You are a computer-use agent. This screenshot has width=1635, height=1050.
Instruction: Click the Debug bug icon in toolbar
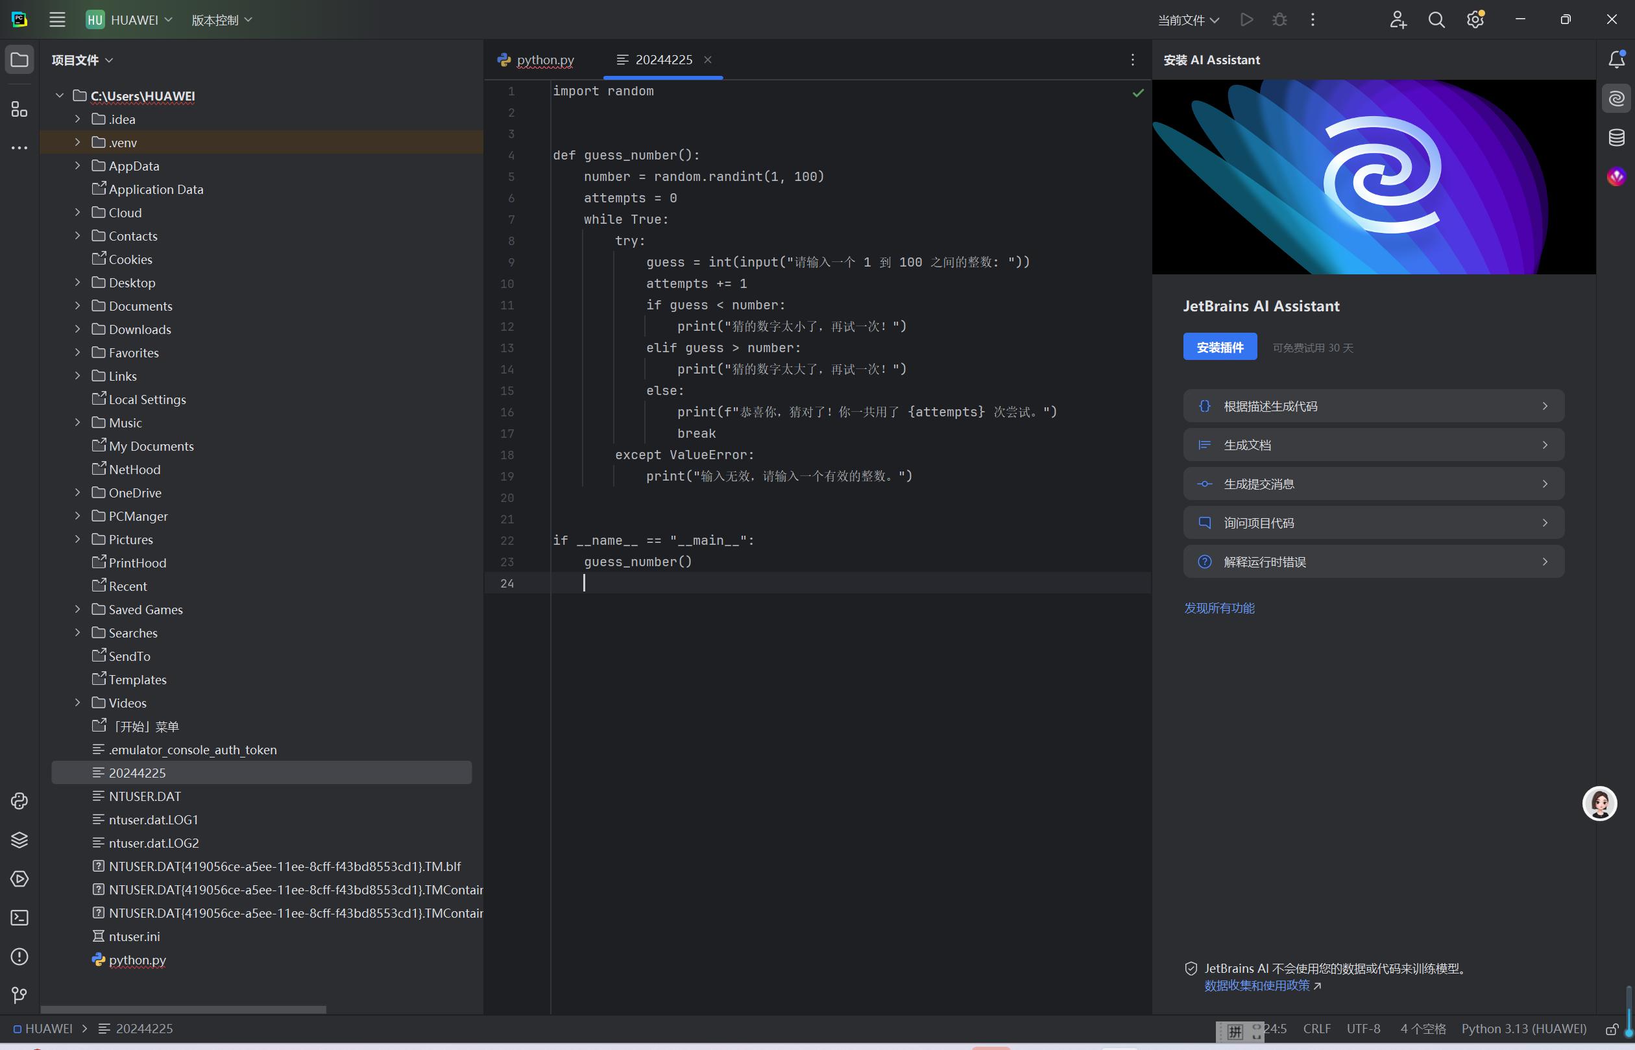click(x=1279, y=19)
